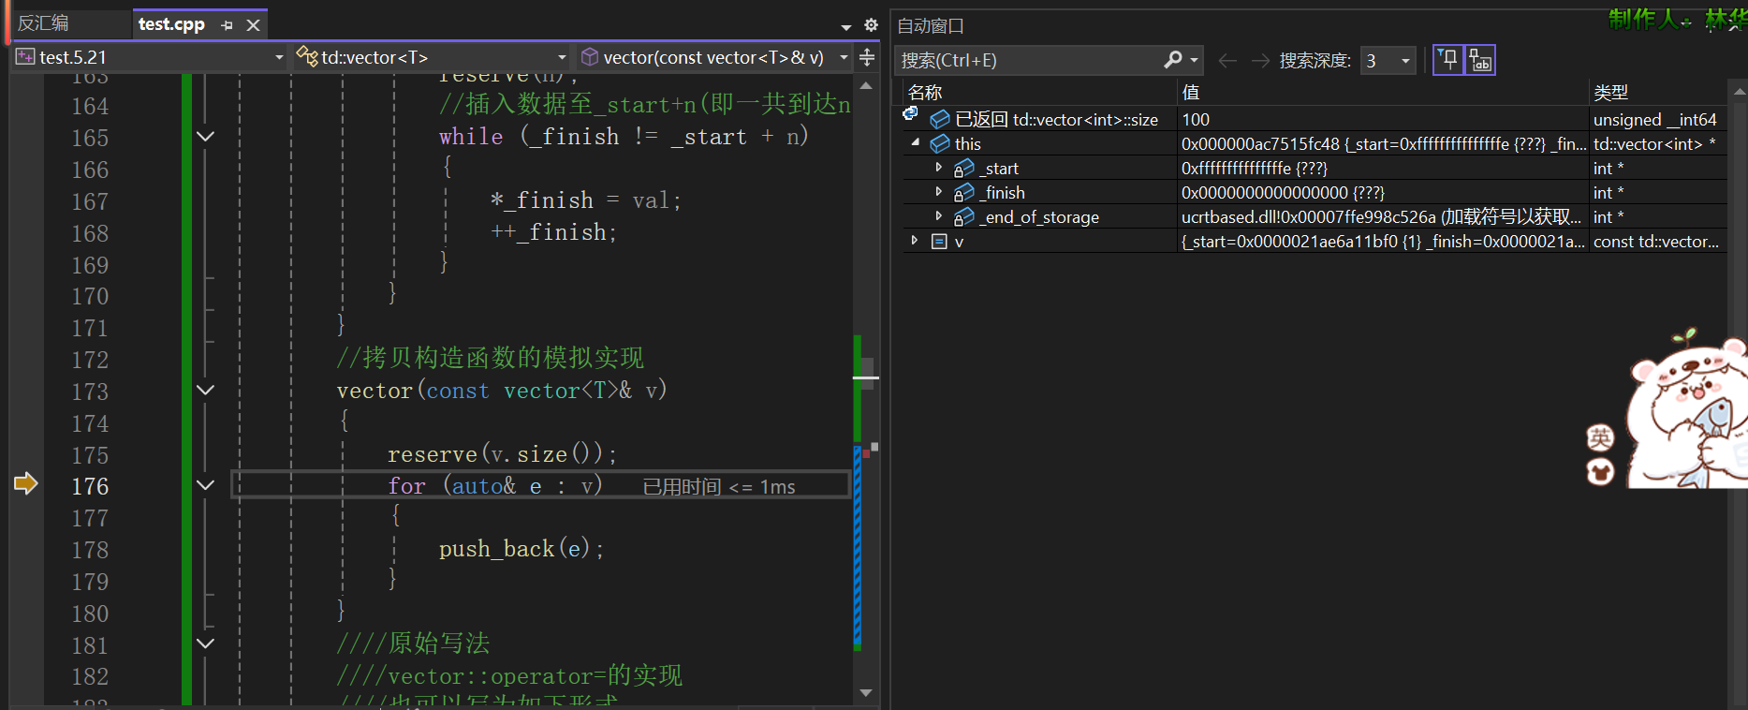Click the 值 column header
The height and width of the screenshot is (710, 1748).
(x=1191, y=92)
